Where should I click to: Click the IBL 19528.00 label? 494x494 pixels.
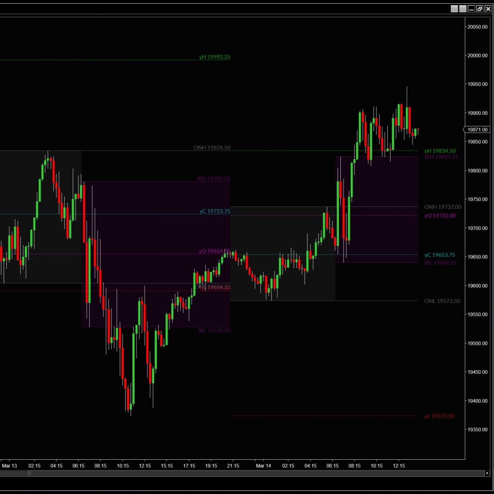tap(214, 331)
